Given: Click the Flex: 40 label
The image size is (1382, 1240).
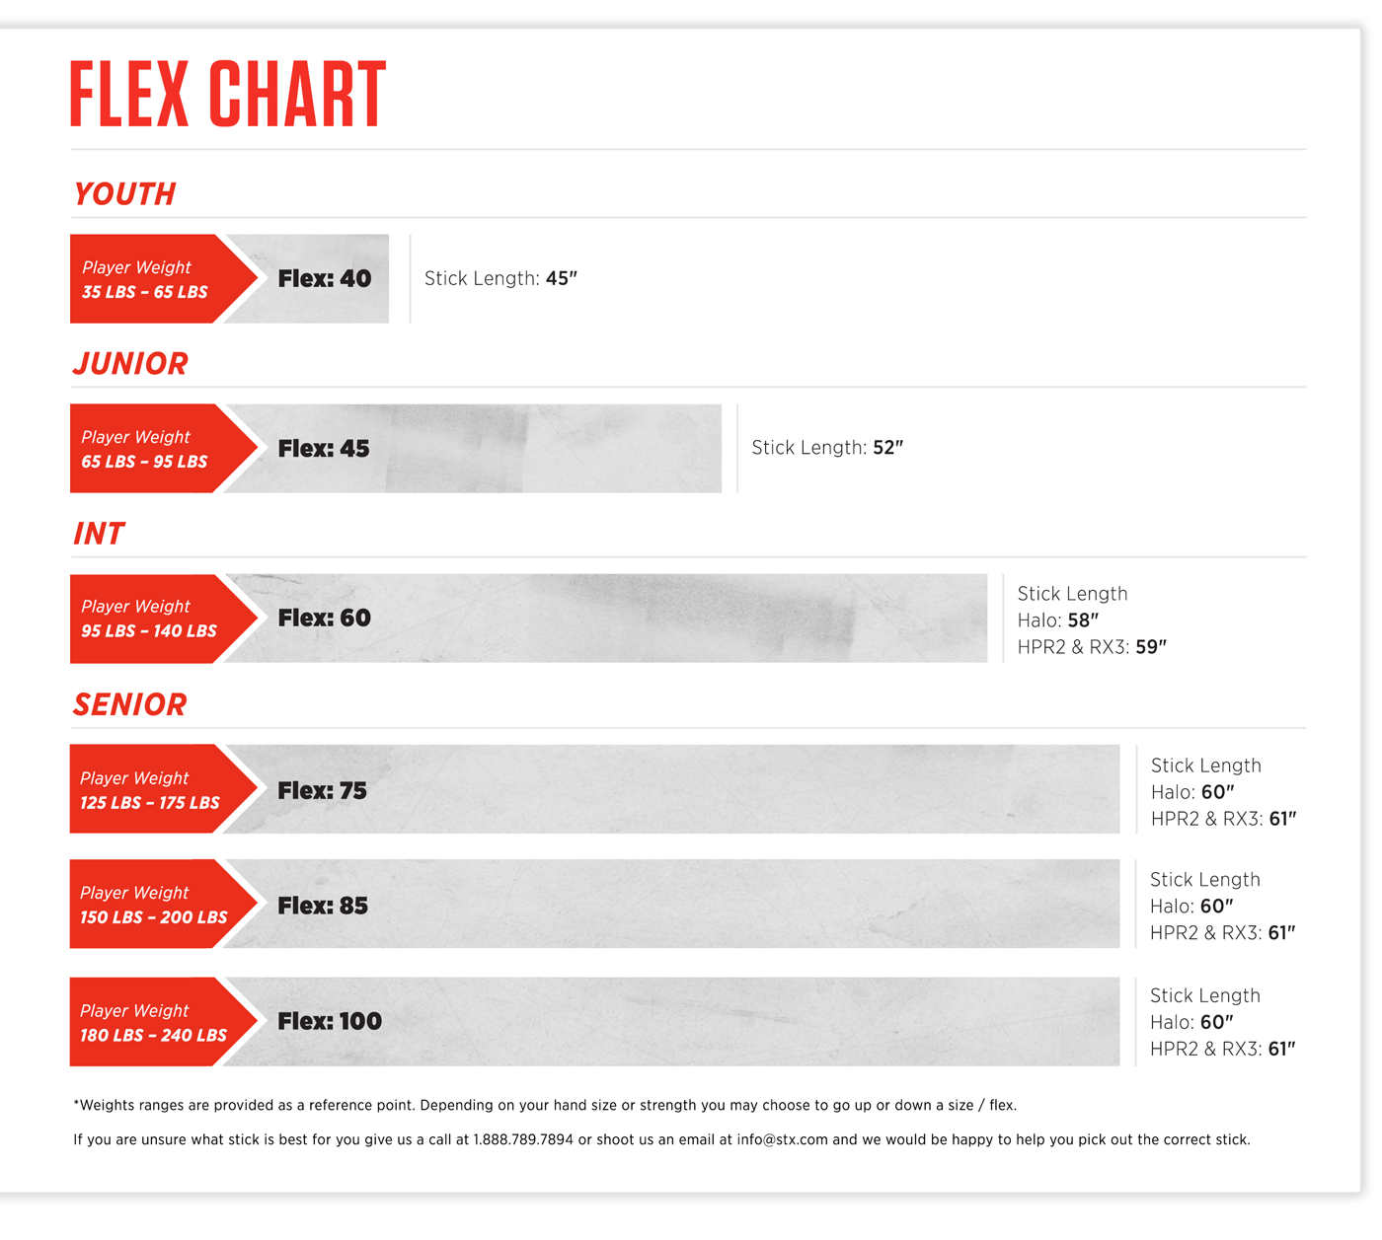Looking at the screenshot, I should tap(325, 279).
